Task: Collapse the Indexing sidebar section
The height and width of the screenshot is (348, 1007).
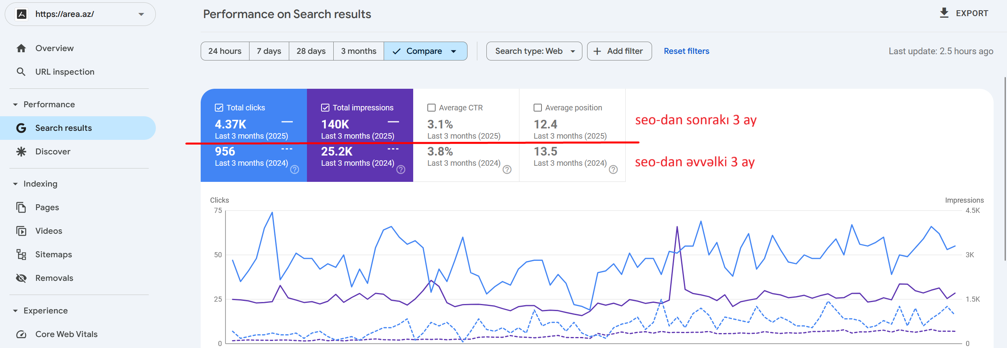Action: (15, 184)
